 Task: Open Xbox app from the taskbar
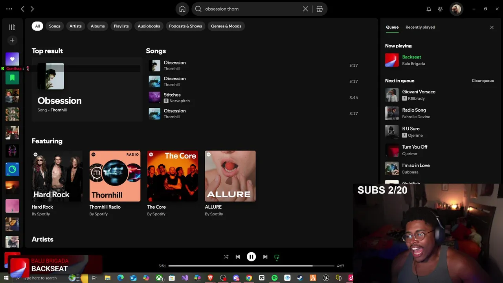(x=159, y=278)
